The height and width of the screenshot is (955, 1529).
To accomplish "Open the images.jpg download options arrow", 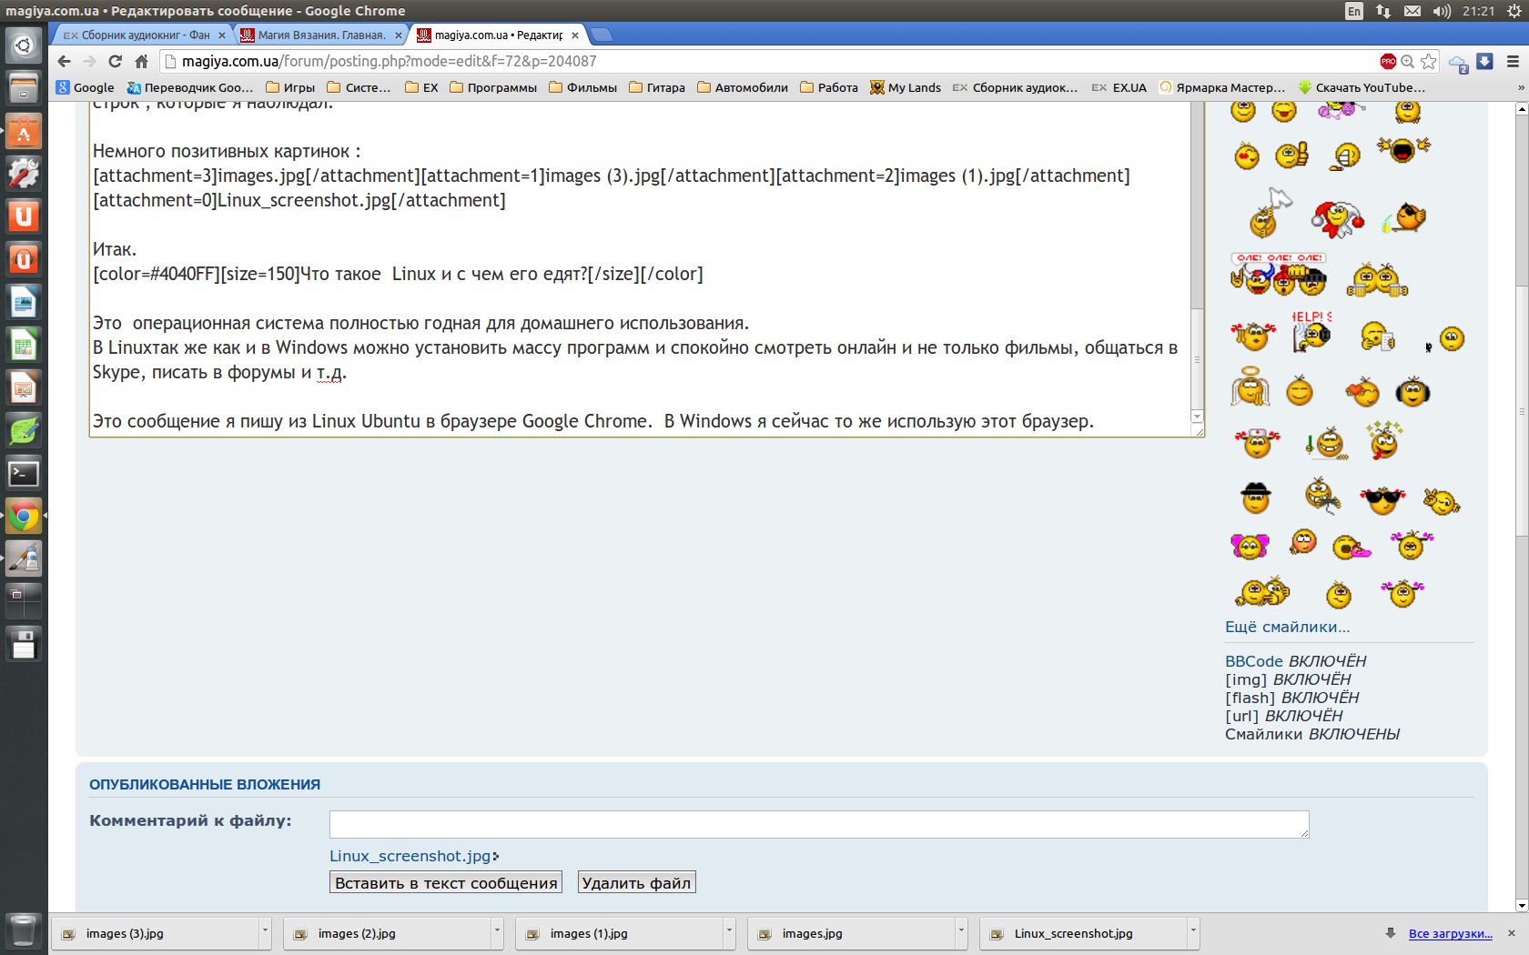I will [x=961, y=933].
